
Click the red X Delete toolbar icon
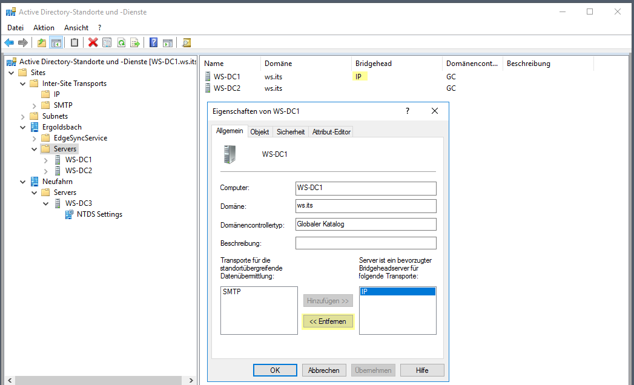tap(93, 42)
